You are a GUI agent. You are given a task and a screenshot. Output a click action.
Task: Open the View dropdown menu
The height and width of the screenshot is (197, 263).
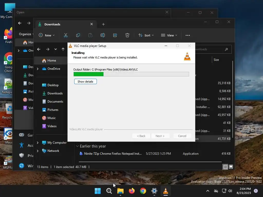(169, 35)
